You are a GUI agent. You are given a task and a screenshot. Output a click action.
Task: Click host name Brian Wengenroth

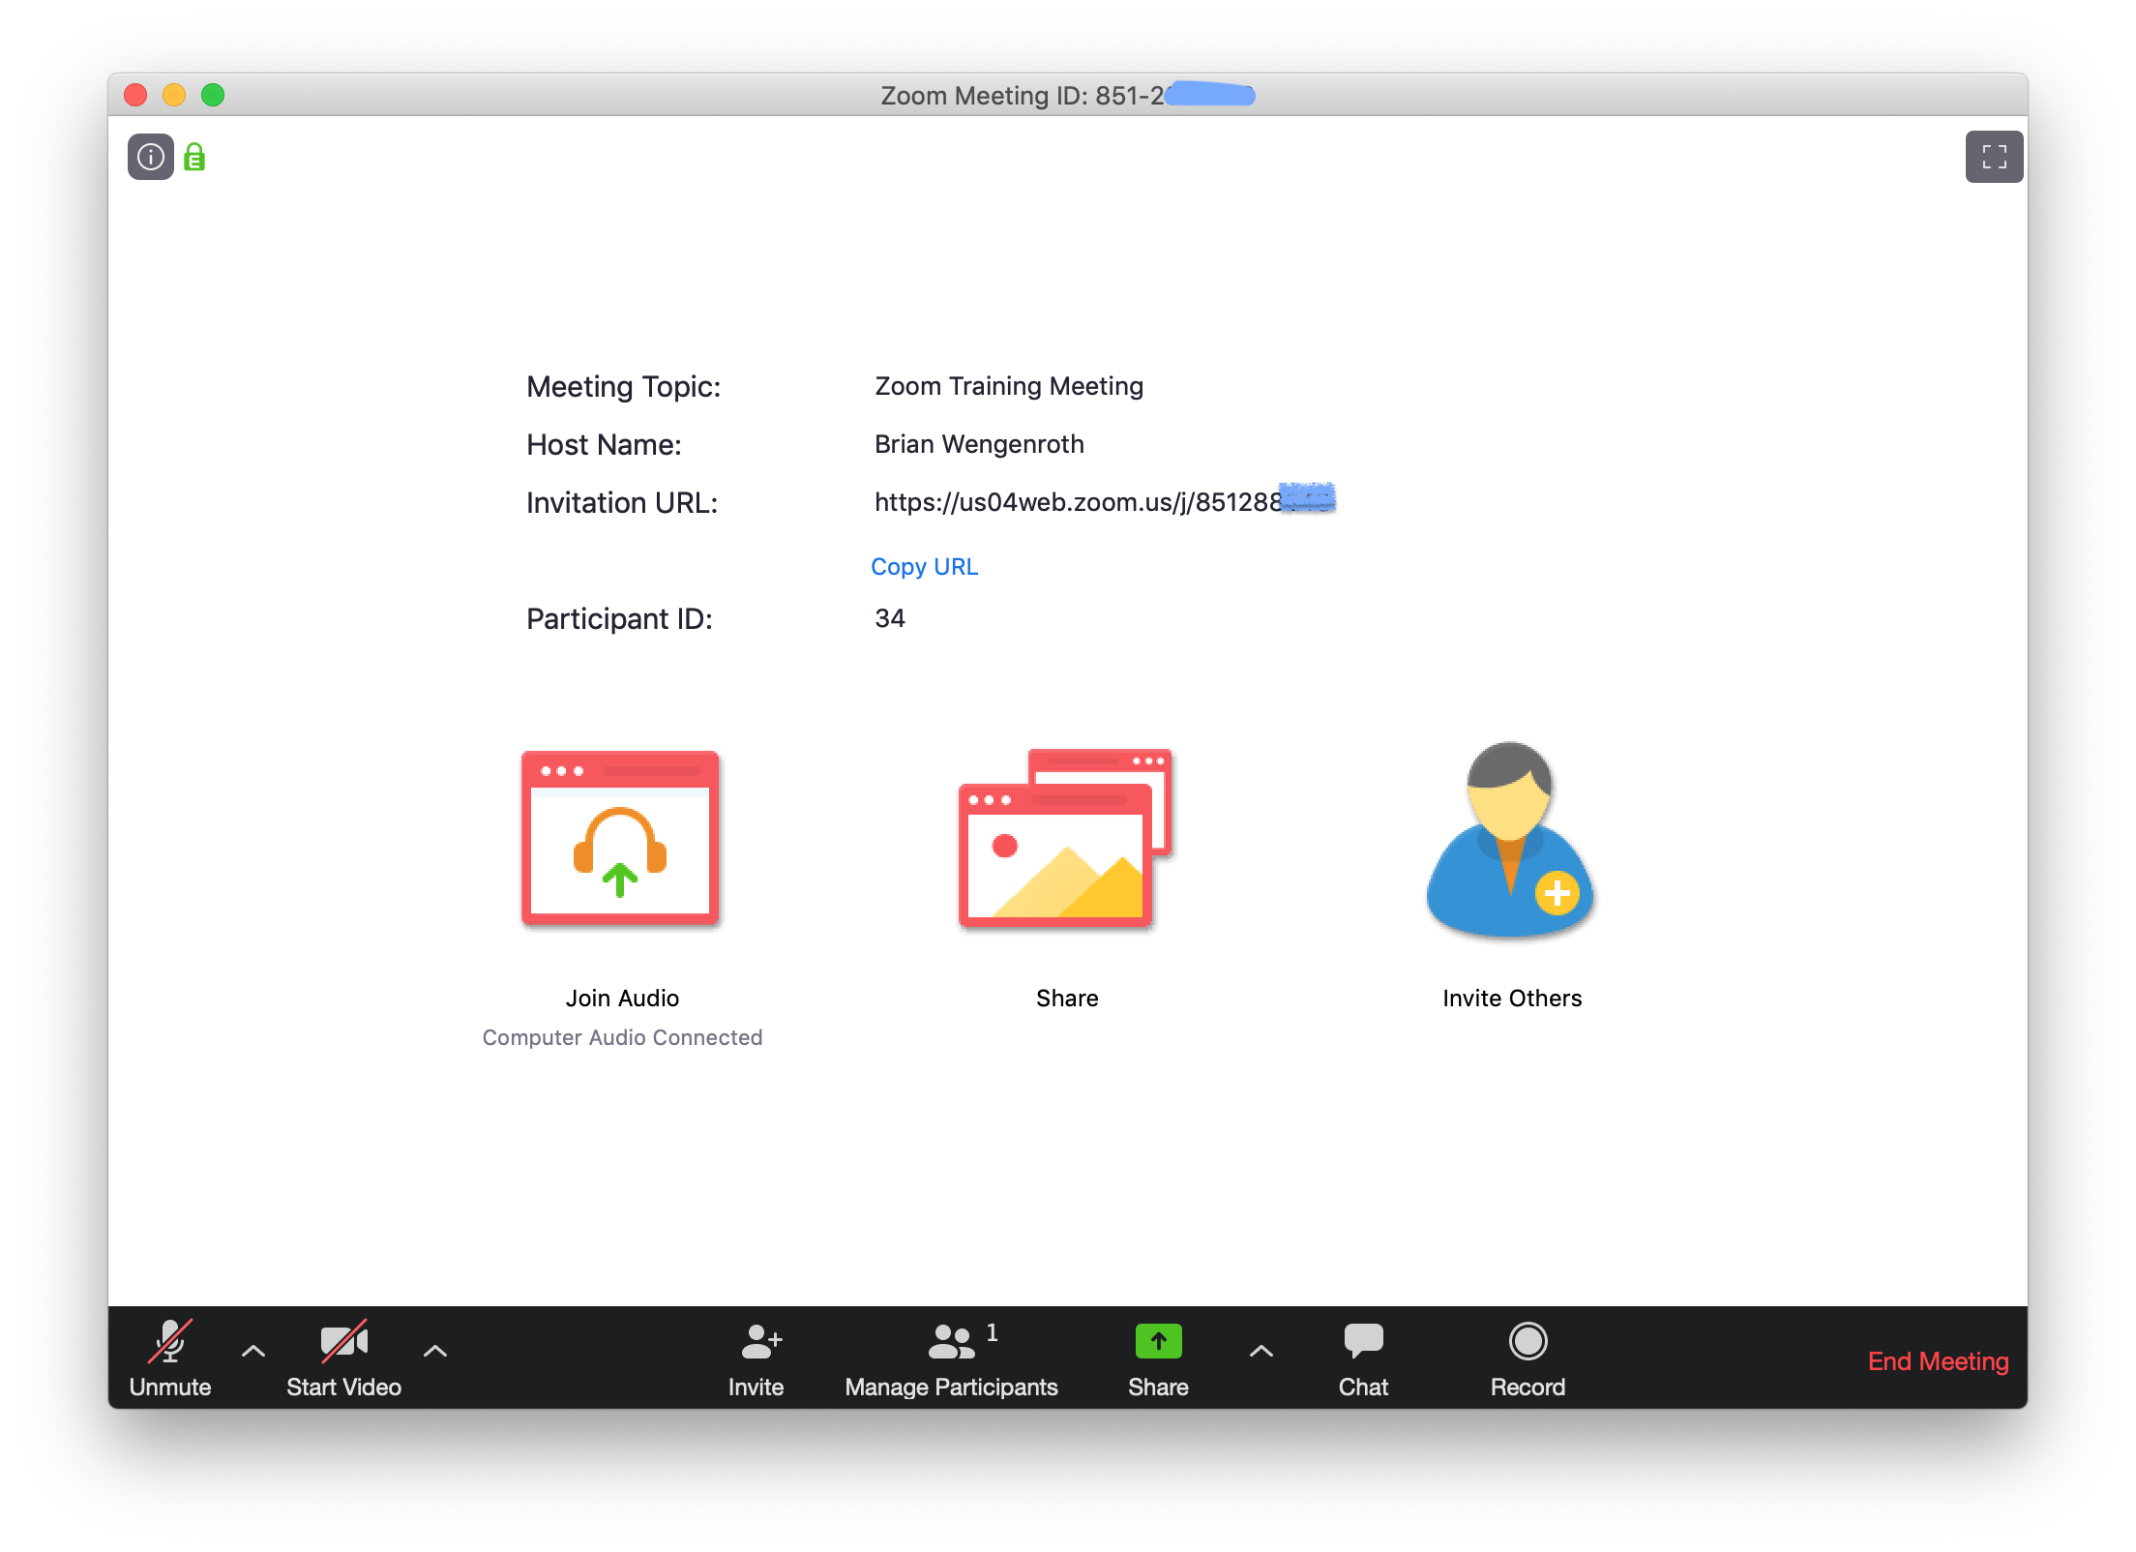[979, 444]
